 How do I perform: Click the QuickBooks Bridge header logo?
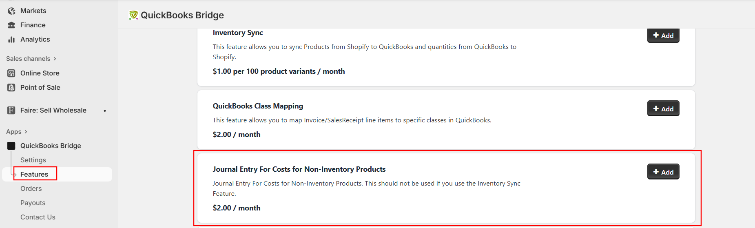pyautogui.click(x=133, y=15)
